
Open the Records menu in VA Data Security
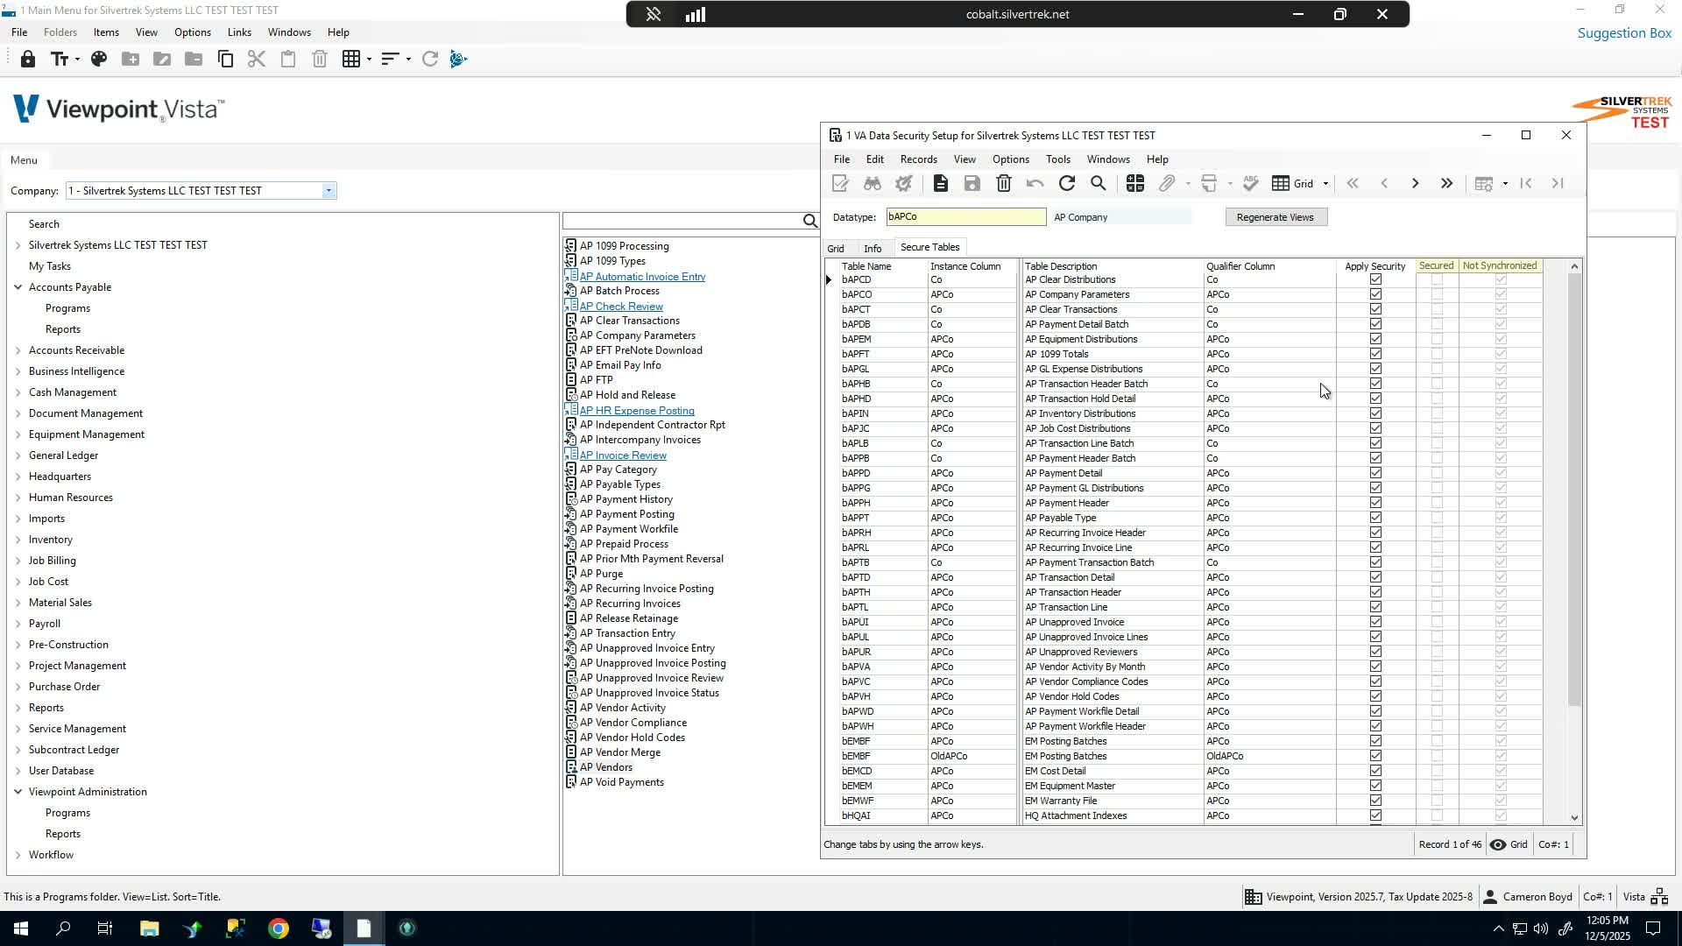919,159
